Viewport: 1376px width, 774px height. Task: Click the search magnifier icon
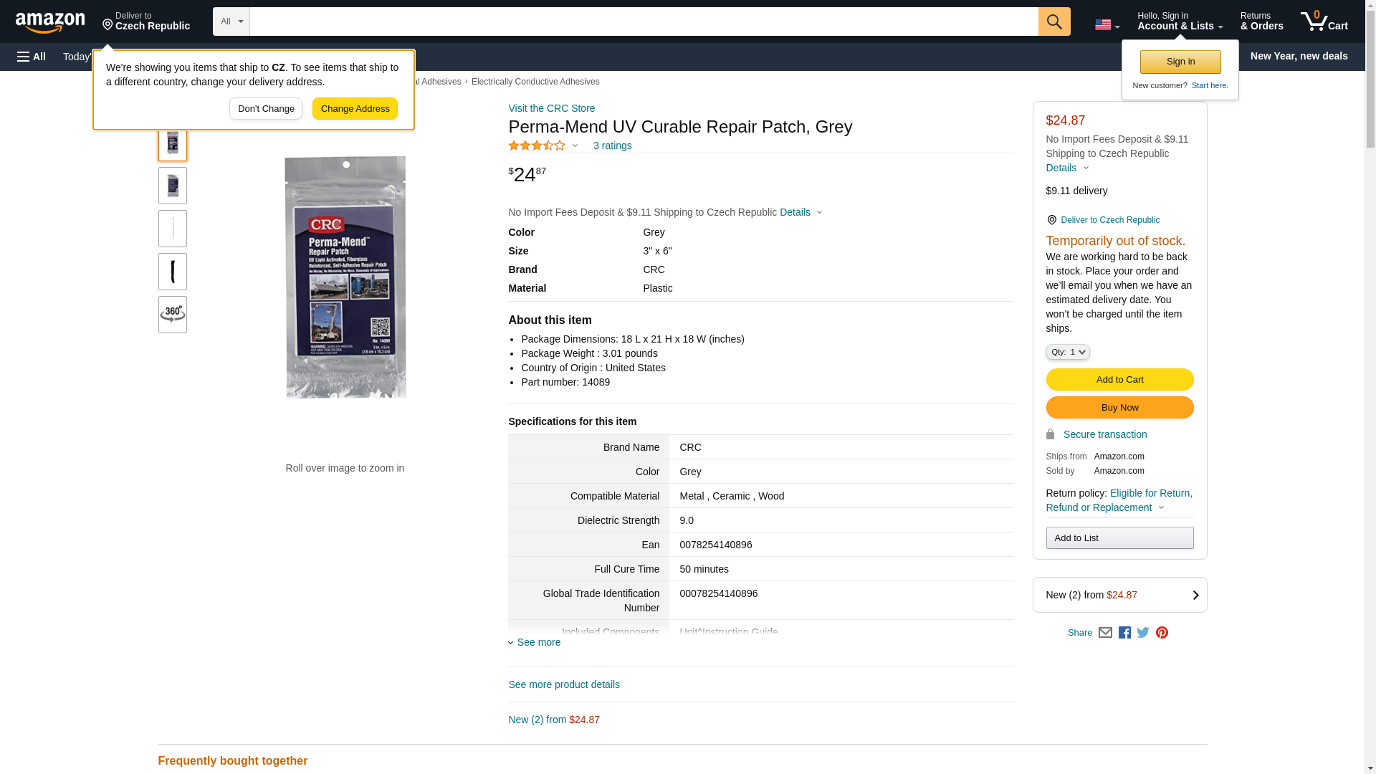pos(1053,21)
